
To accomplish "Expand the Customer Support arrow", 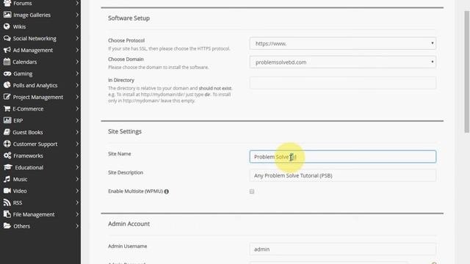I will pyautogui.click(x=77, y=144).
